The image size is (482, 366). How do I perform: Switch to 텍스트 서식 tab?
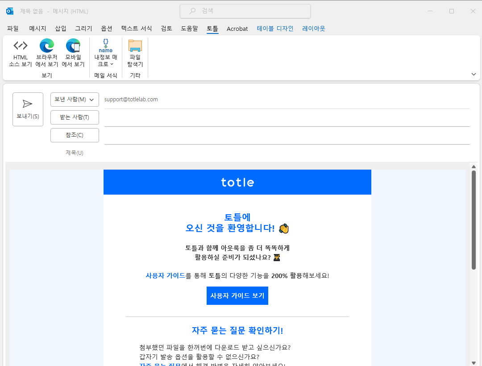137,29
